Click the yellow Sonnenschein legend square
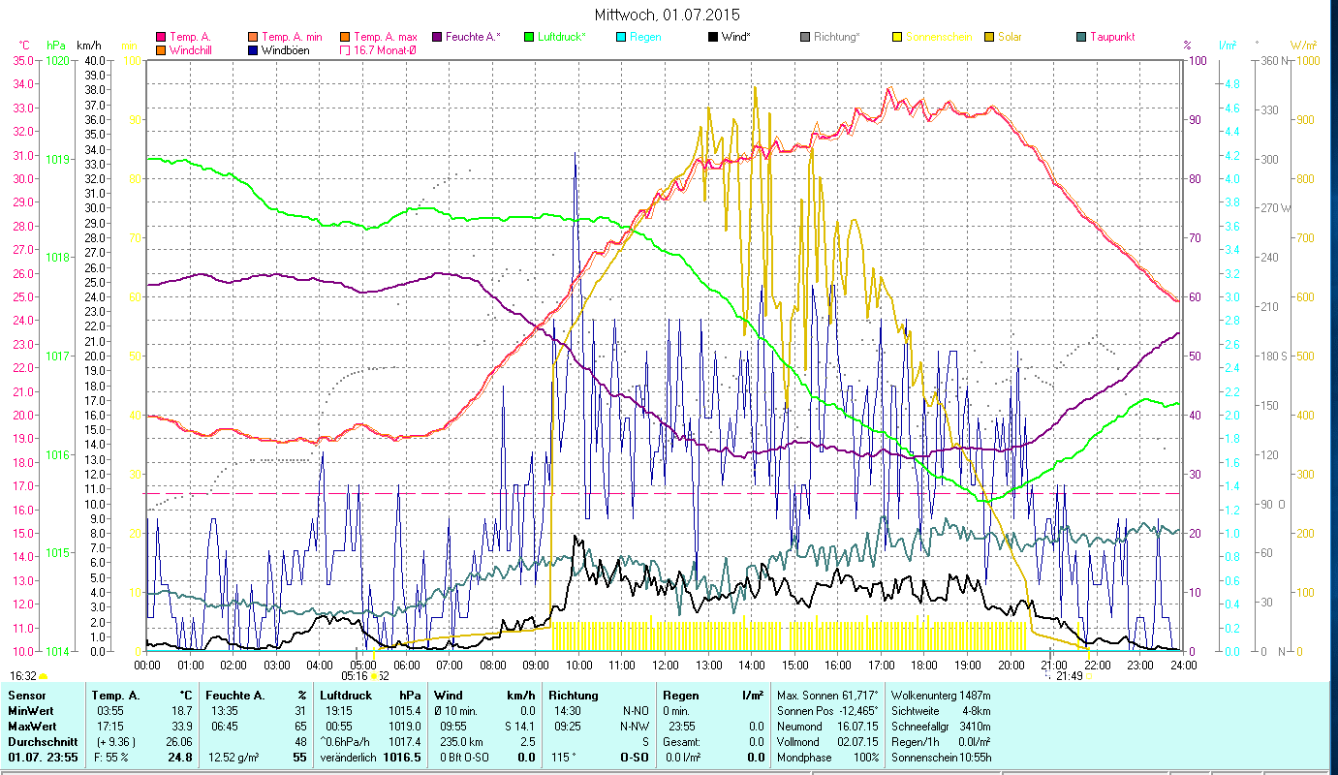 [x=896, y=37]
